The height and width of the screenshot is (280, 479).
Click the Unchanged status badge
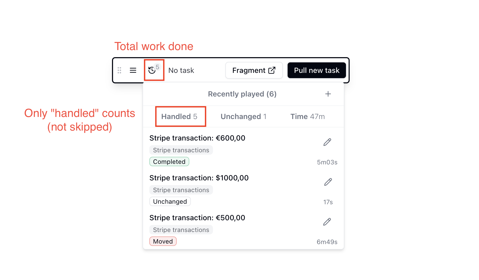coord(170,201)
